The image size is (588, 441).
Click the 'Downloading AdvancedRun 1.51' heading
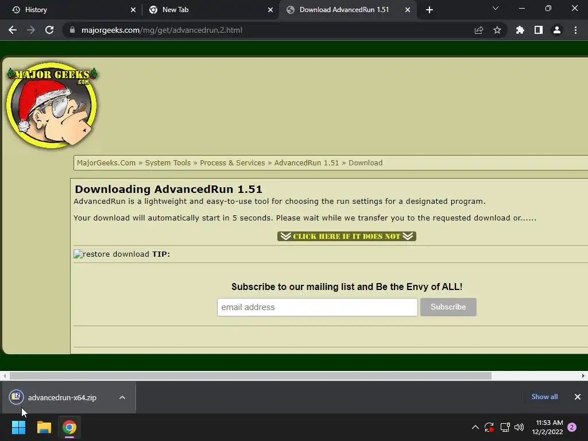[x=168, y=189]
